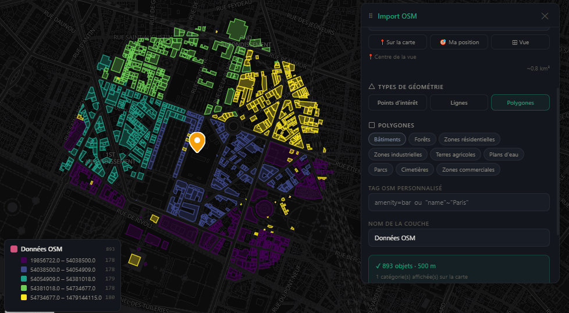Click the 893 objets · 500 m status
This screenshot has width=569, height=313.
[406, 266]
